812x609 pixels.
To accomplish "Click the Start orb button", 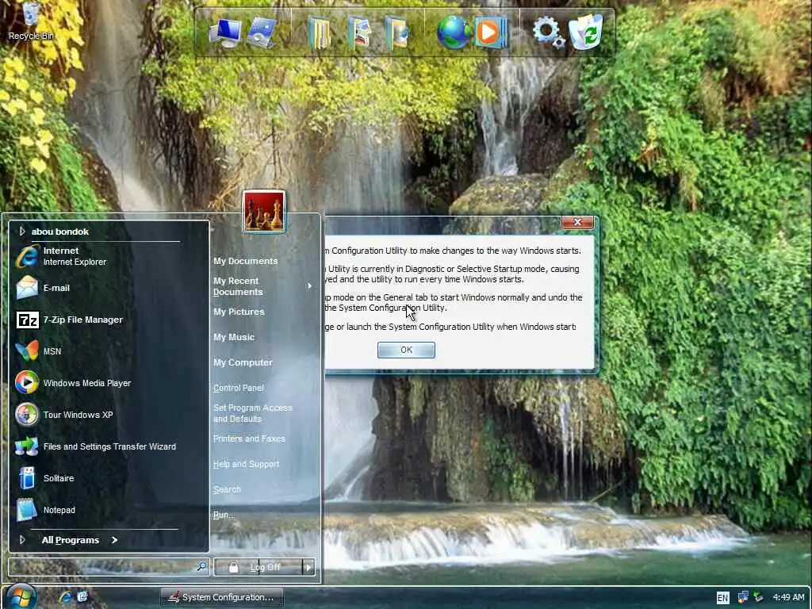I will click(x=21, y=596).
